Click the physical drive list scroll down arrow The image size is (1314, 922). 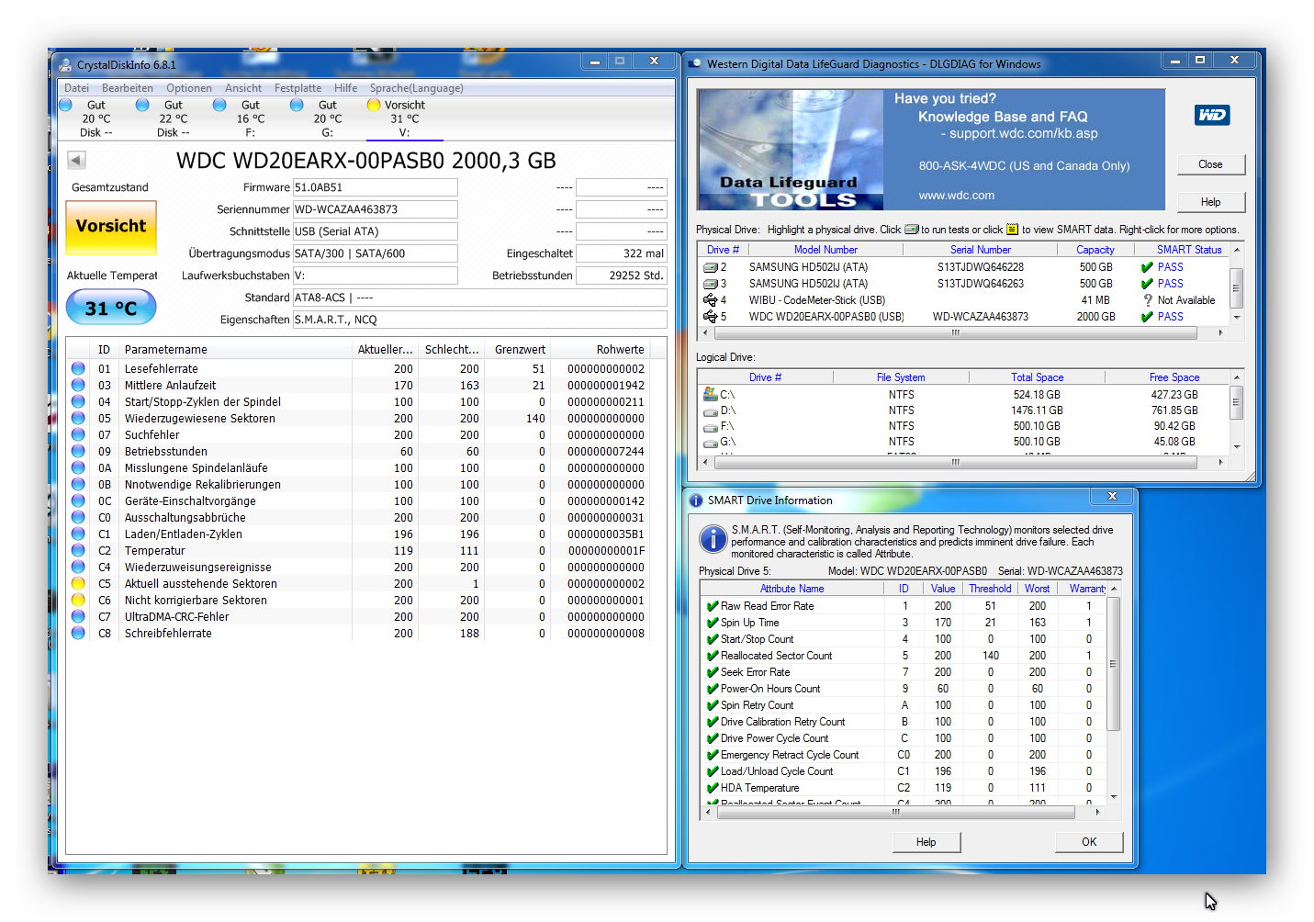point(1237,317)
